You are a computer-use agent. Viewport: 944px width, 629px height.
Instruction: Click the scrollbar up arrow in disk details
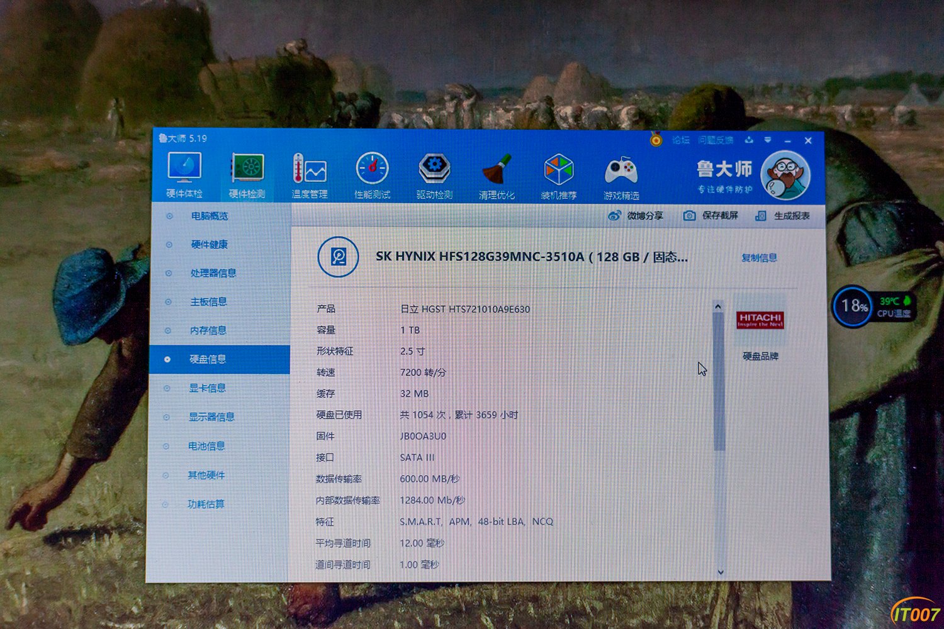(x=718, y=306)
